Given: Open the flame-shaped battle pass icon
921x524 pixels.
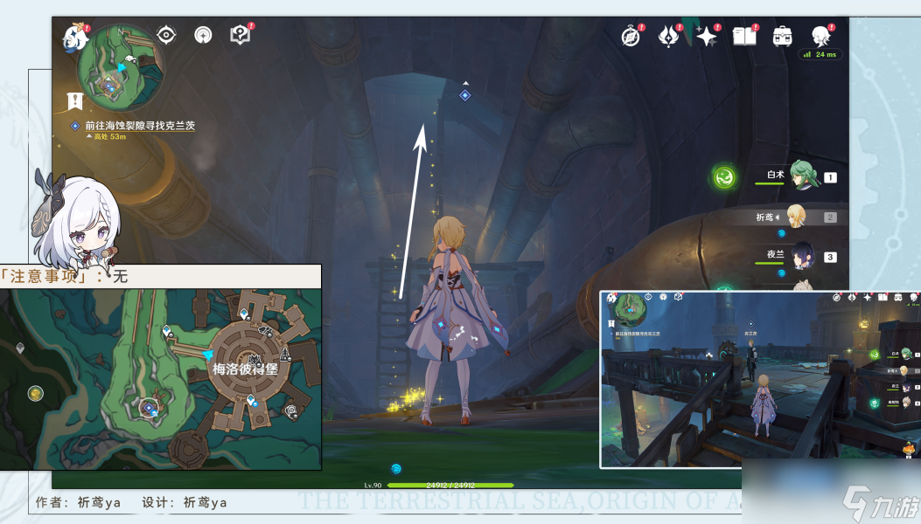Looking at the screenshot, I should click(x=668, y=37).
